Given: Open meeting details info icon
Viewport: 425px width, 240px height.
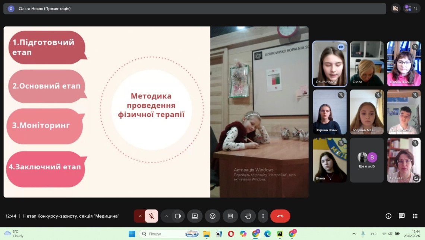Looking at the screenshot, I should pyautogui.click(x=388, y=216).
